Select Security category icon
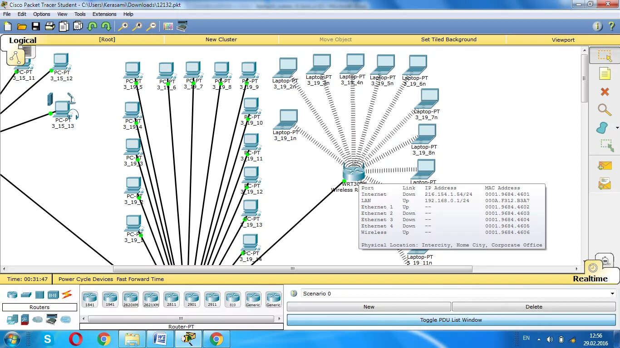Viewport: 620px width, 348px height. (25, 319)
